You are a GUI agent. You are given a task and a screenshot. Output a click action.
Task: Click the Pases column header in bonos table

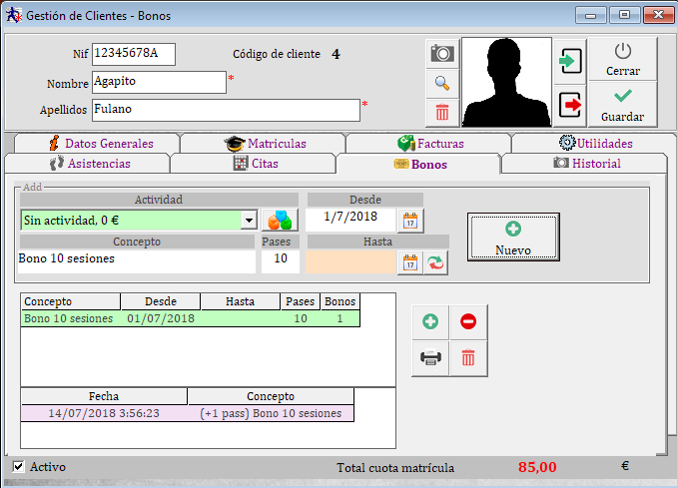coord(301,301)
